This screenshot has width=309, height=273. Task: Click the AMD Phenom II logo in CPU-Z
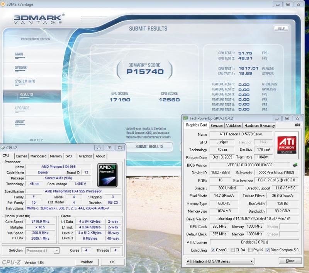[x=107, y=175]
